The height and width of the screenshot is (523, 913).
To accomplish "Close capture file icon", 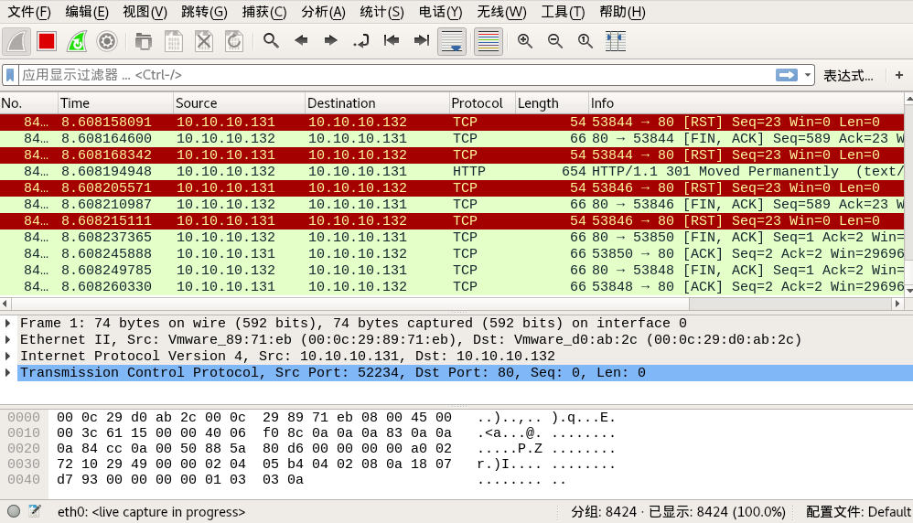I will tap(204, 41).
